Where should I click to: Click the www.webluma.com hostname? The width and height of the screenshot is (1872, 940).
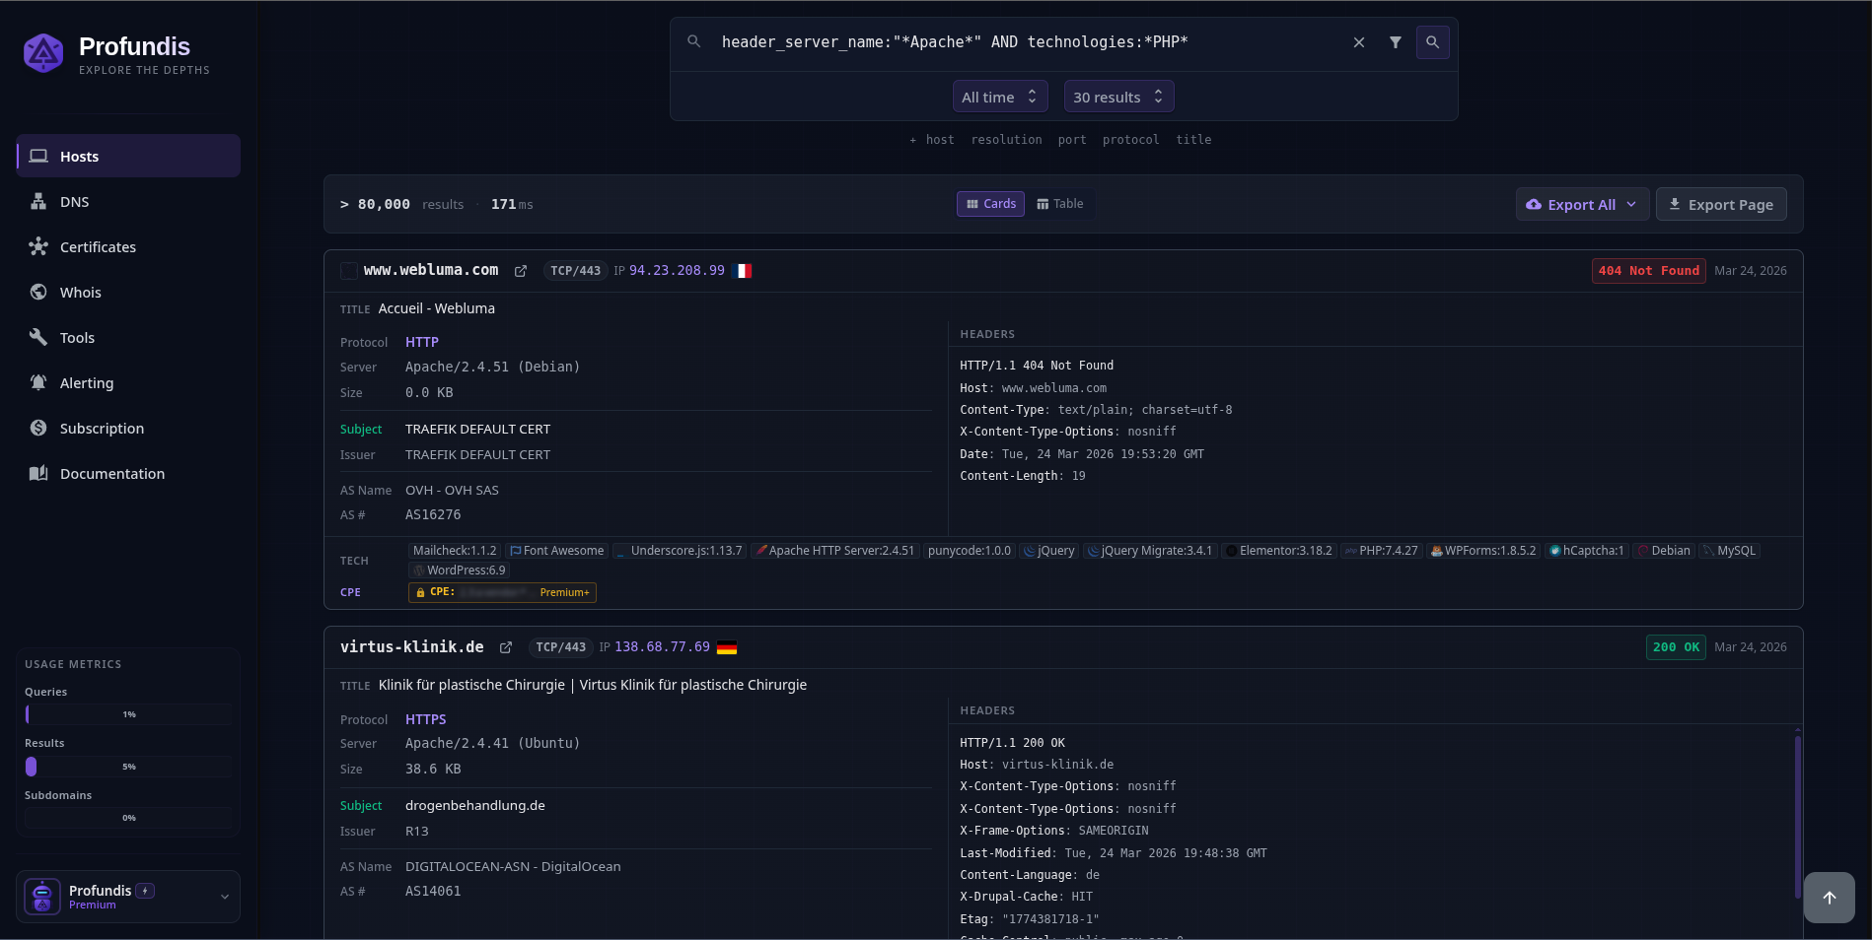431,270
